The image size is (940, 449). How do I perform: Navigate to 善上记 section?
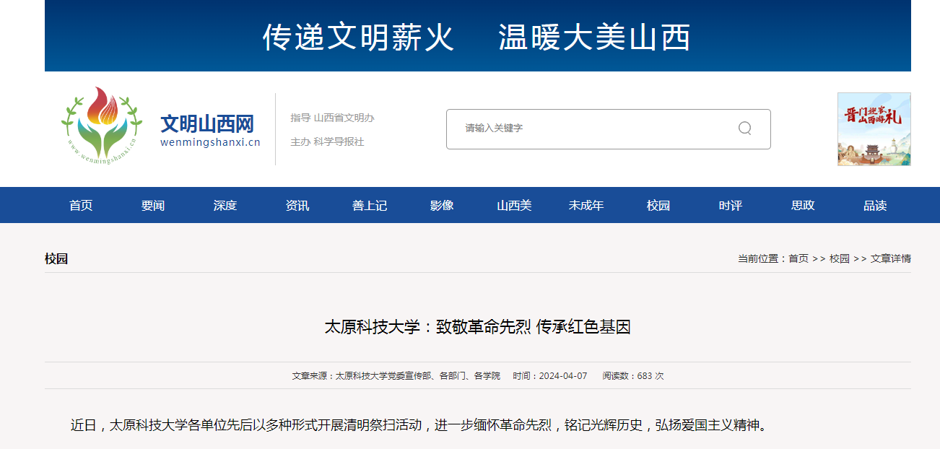(x=370, y=206)
